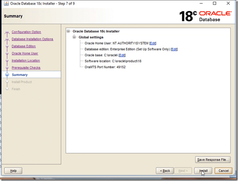Open the Database Installation Options step

click(x=32, y=39)
